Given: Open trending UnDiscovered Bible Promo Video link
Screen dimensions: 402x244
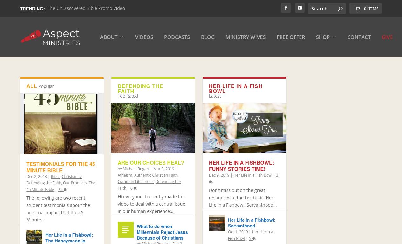Looking at the screenshot, I should (86, 8).
